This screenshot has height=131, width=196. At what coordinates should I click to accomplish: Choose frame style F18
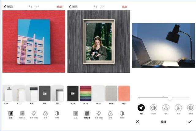click(32, 93)
